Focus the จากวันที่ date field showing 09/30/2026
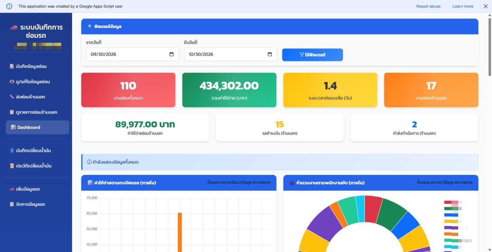Viewport: 492px width, 252px height. coord(132,54)
